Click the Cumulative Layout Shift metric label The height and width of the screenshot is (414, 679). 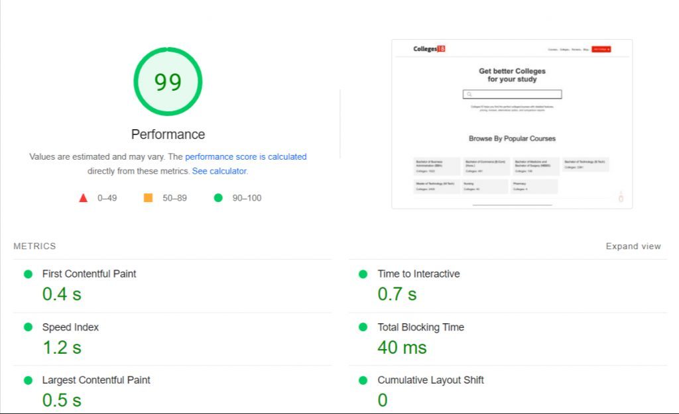click(x=430, y=380)
